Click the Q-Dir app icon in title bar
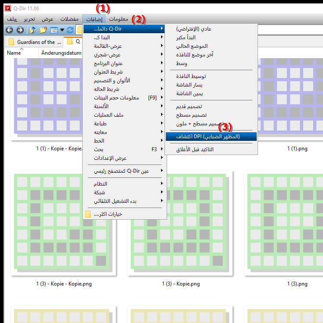Screen dimensions: 323x323 [8, 8]
